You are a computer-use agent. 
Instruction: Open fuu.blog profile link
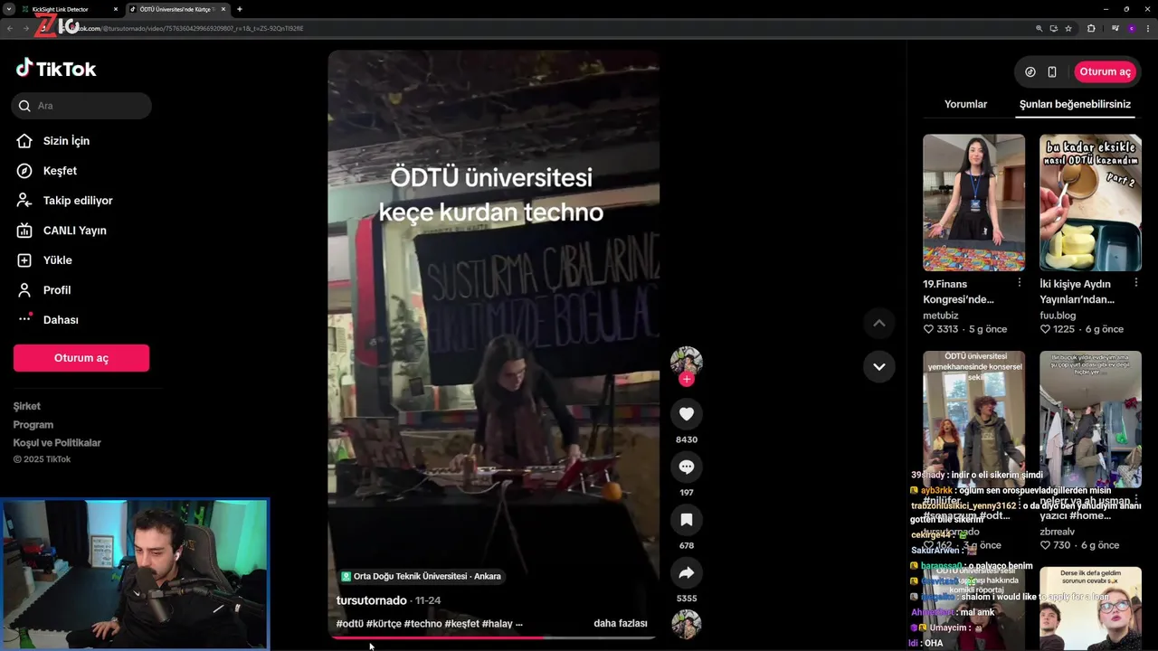[1058, 316]
